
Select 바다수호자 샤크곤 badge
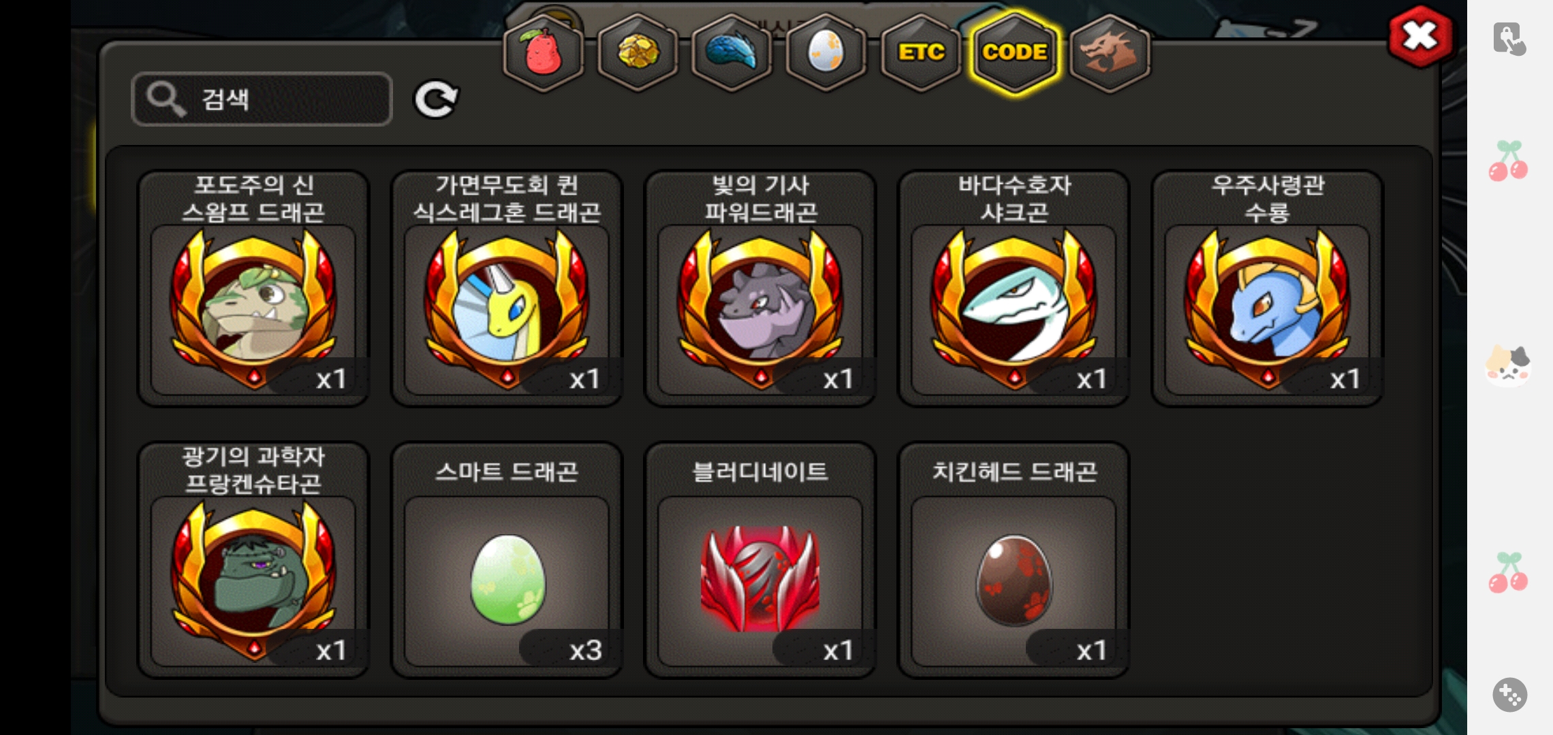[x=1014, y=289]
